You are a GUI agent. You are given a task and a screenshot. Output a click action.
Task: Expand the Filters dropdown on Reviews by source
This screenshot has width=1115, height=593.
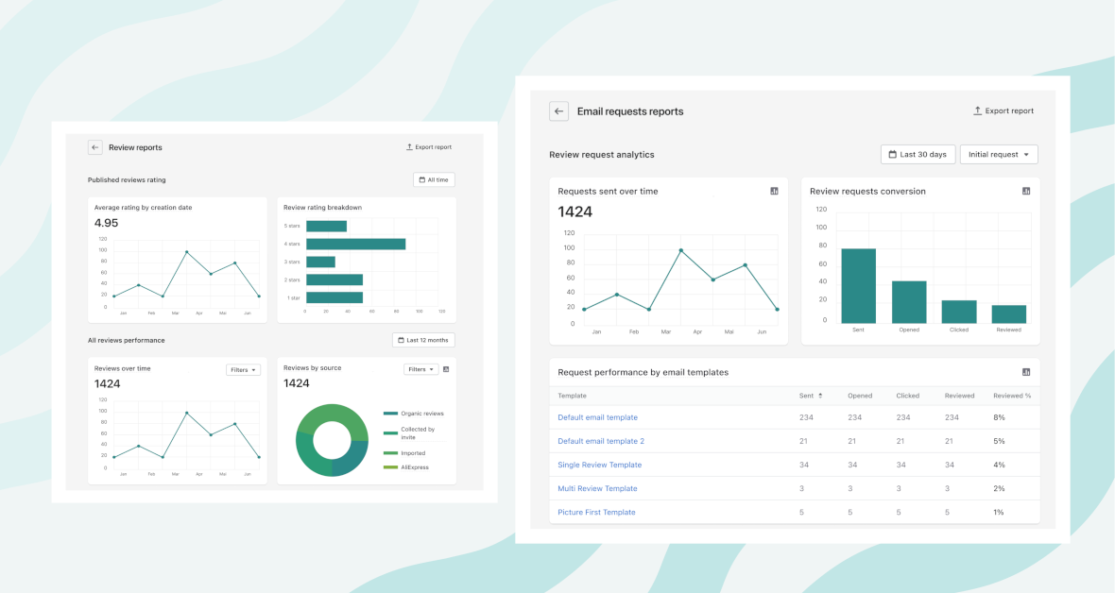(x=420, y=368)
